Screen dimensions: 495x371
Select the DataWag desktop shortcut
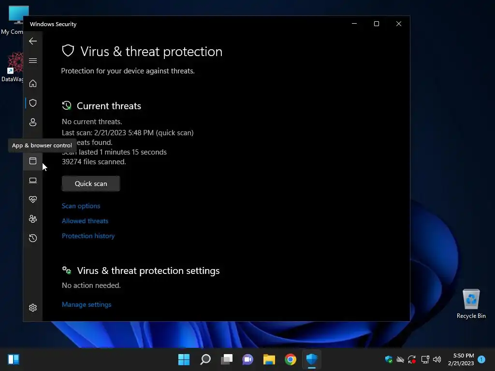[13, 67]
